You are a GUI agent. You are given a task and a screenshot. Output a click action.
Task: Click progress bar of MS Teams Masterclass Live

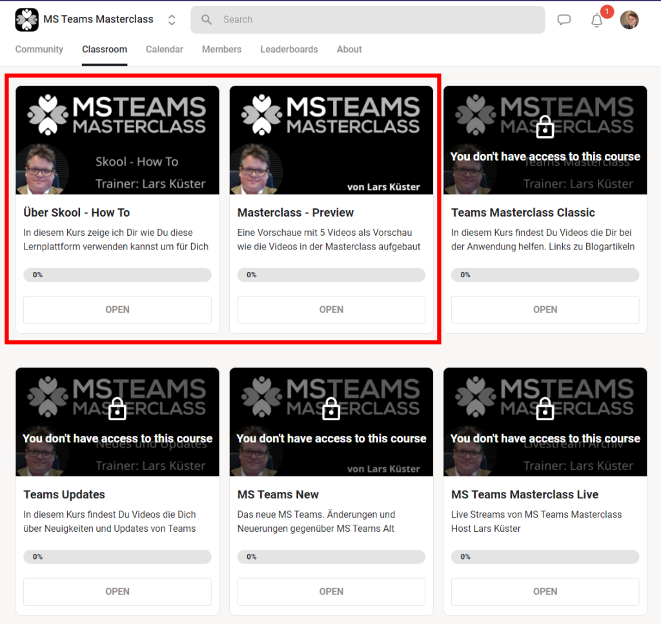(x=545, y=557)
